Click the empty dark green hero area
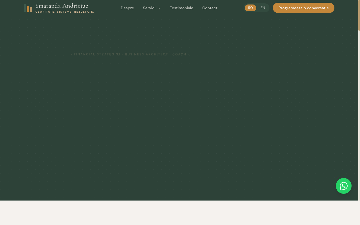Image resolution: width=360 pixels, height=225 pixels. click(x=180, y=121)
